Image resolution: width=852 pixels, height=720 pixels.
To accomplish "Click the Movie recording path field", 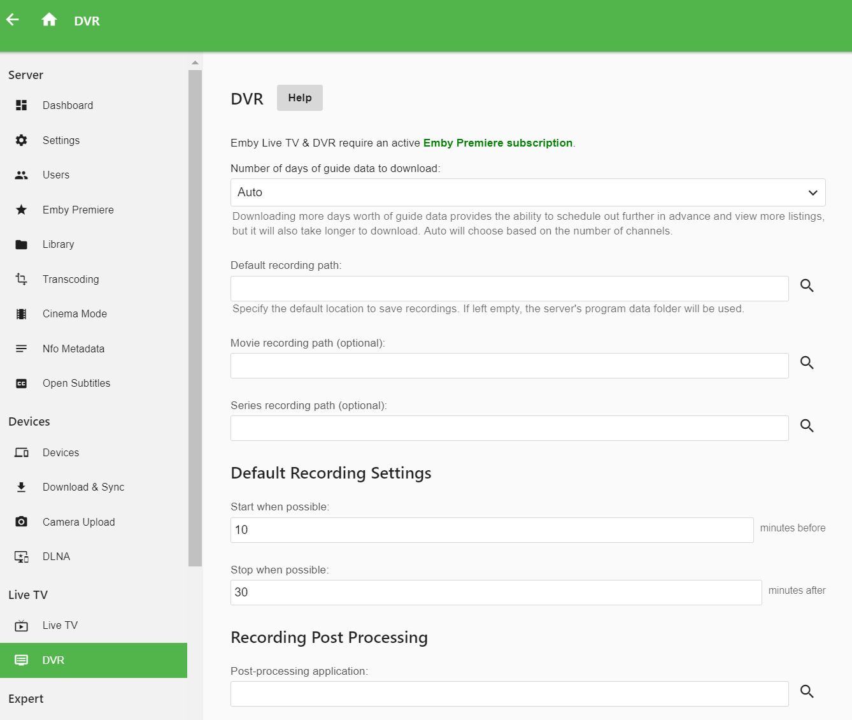I will (509, 366).
